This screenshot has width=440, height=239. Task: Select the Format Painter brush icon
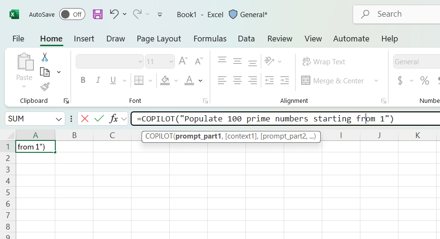point(45,87)
